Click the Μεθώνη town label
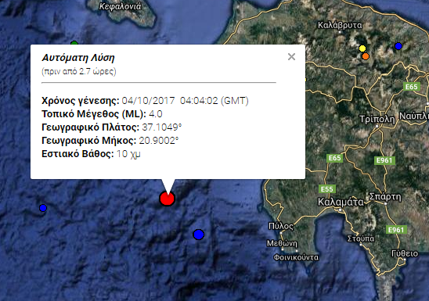 coord(282,243)
